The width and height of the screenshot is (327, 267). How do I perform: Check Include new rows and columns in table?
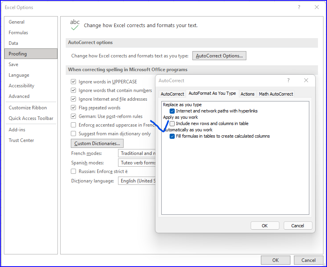tap(172, 123)
